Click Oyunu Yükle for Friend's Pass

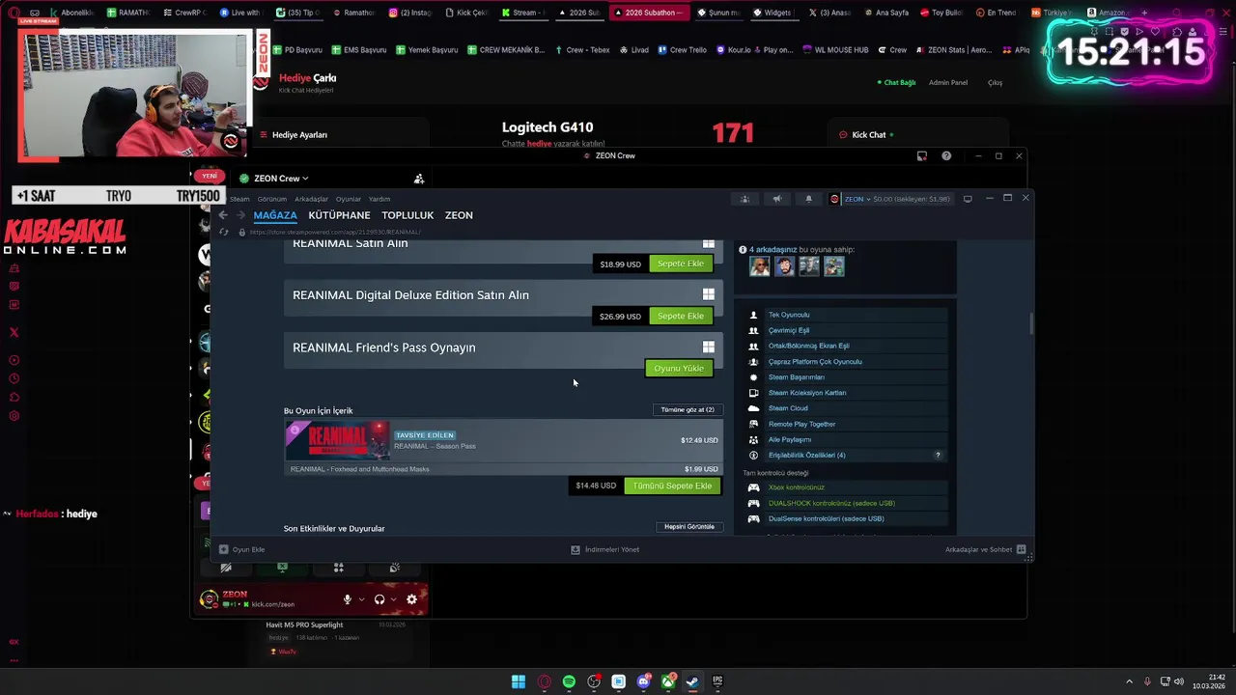tap(679, 368)
